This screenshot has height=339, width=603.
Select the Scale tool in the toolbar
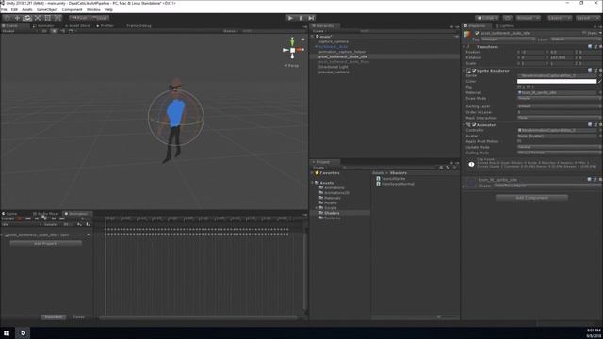[38, 18]
